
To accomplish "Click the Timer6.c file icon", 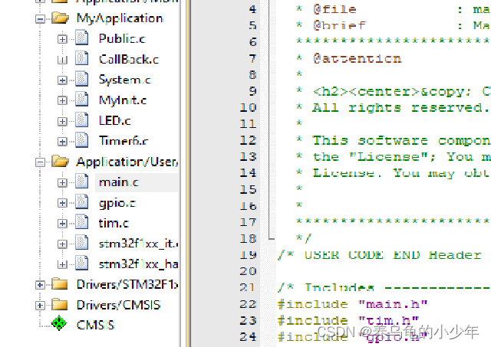I will [82, 140].
